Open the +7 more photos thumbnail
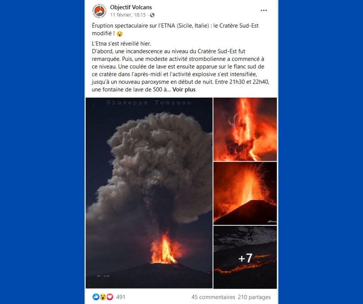The width and height of the screenshot is (363, 304). coord(245,257)
